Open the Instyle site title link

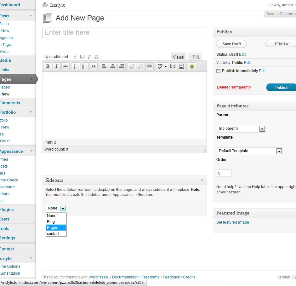(58, 5)
